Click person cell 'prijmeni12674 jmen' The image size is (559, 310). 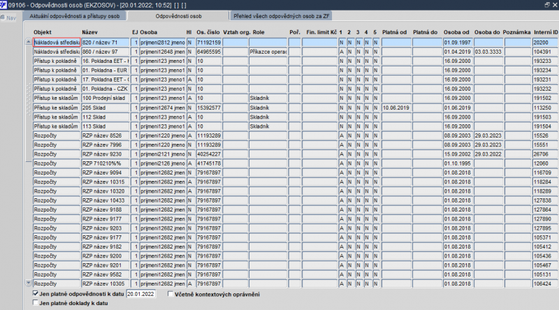[163, 108]
